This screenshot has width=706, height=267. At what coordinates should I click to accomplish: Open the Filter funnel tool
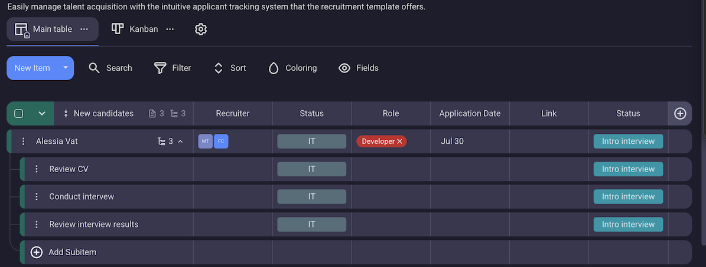[160, 68]
